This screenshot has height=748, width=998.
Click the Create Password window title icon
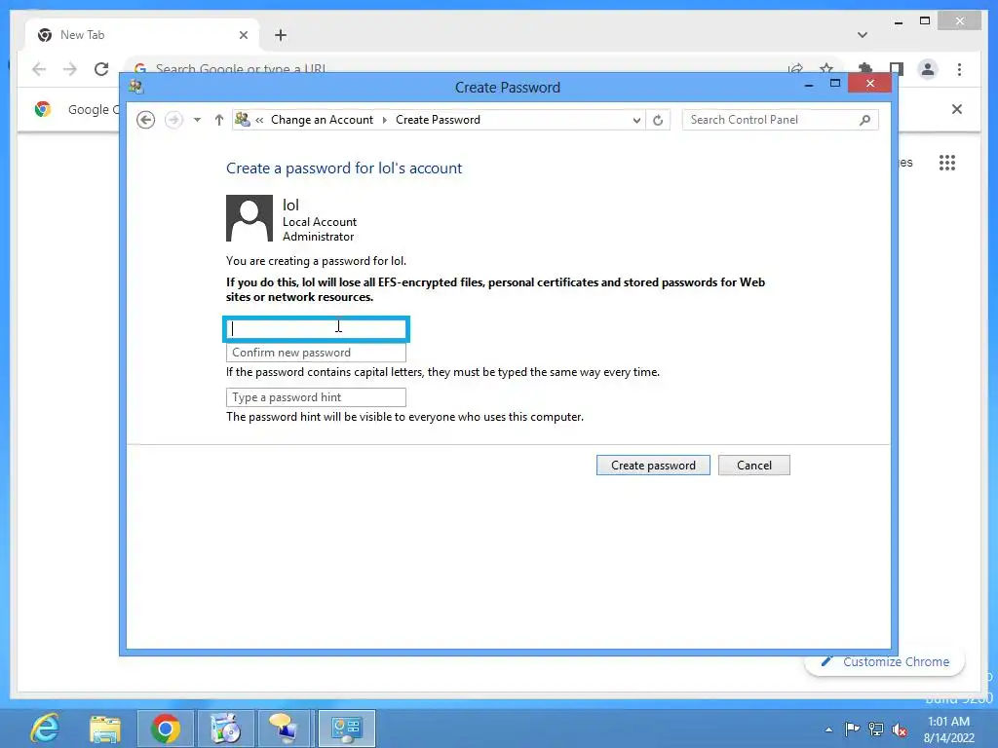(x=136, y=87)
